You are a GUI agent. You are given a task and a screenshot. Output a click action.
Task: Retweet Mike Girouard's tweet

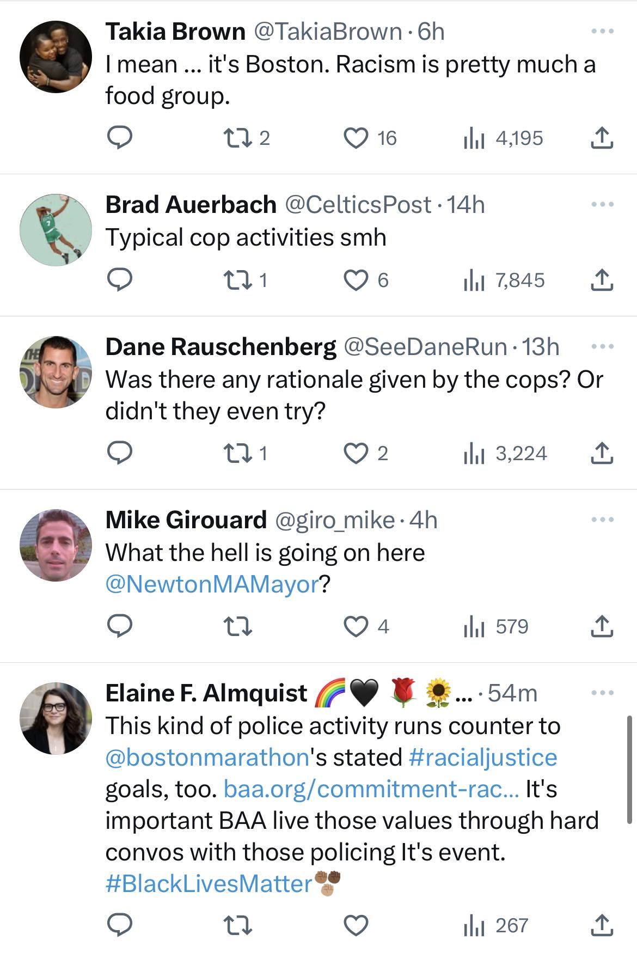tap(239, 626)
